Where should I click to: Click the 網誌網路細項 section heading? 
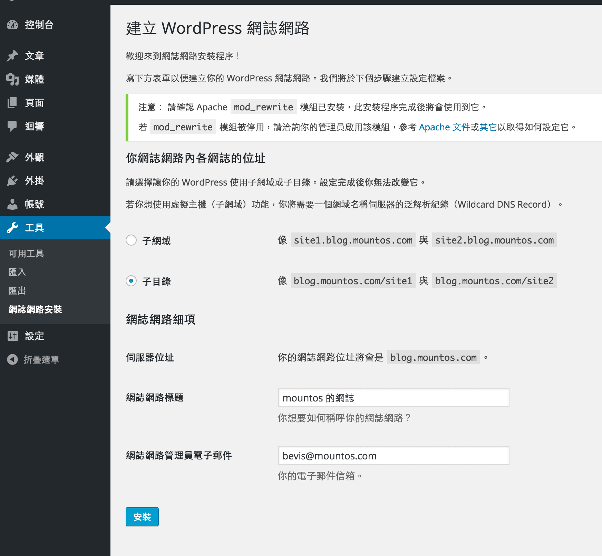click(161, 319)
